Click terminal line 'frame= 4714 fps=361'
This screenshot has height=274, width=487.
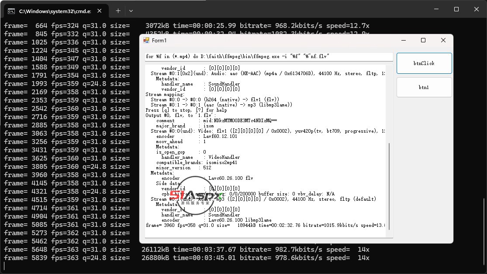coord(67,208)
